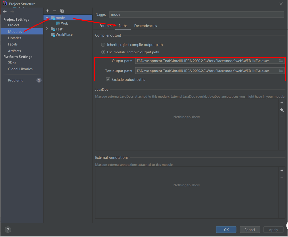Add JavaDoc with plus icon
This screenshot has width=288, height=237.
pos(282,102)
